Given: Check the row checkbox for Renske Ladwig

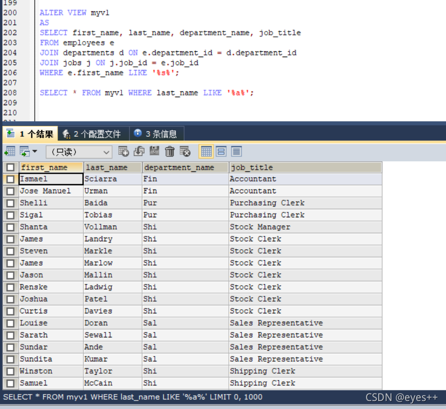Looking at the screenshot, I should (x=11, y=287).
